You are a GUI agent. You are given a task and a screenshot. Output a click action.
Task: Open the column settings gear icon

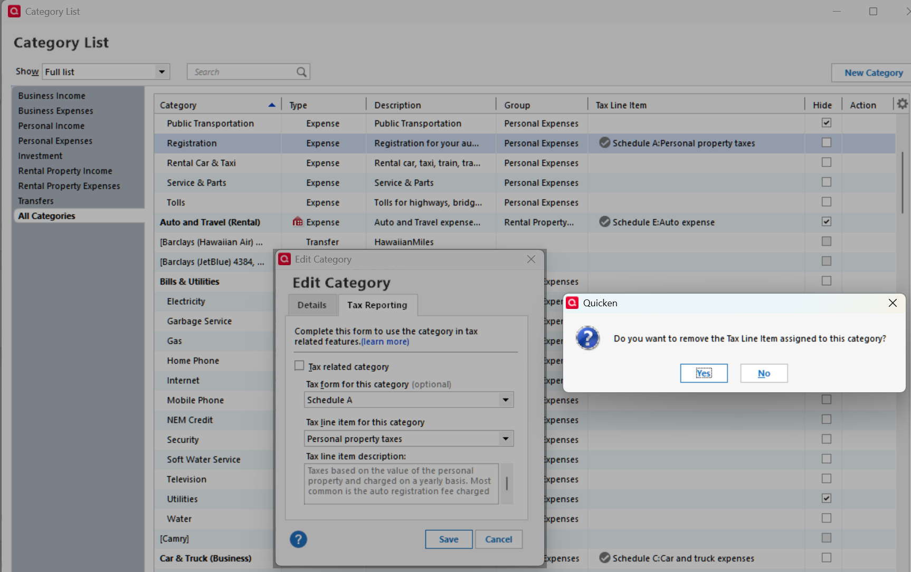903,104
